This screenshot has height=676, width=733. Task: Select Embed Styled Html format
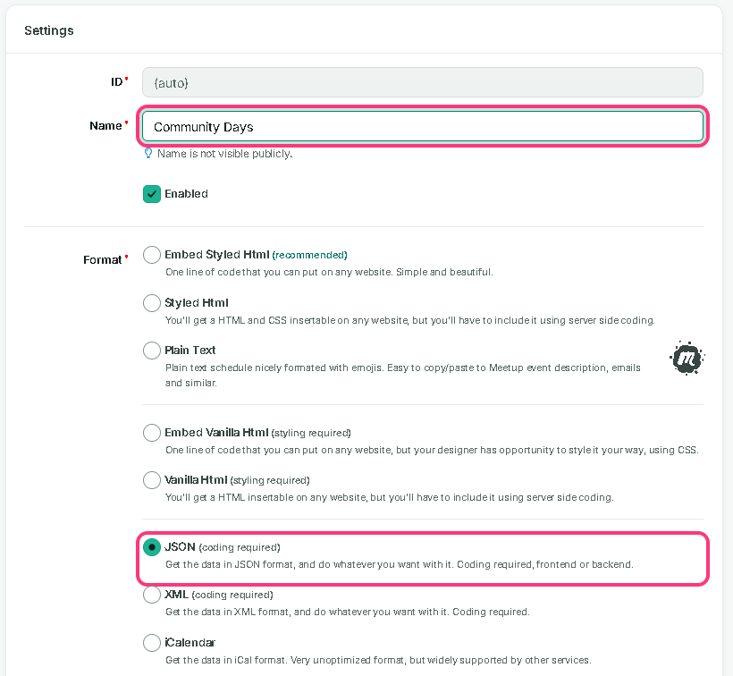[152, 255]
